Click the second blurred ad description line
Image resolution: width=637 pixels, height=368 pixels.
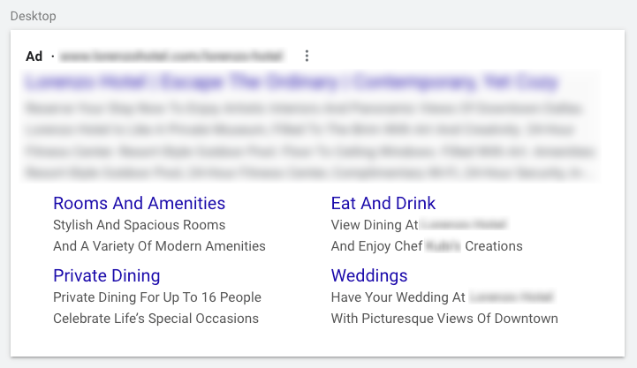pyautogui.click(x=300, y=130)
